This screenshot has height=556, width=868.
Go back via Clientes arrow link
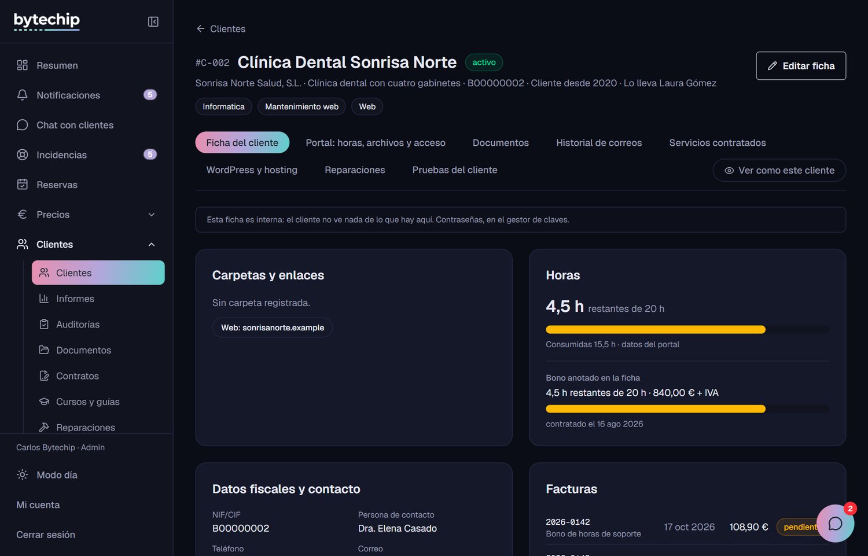click(x=220, y=29)
